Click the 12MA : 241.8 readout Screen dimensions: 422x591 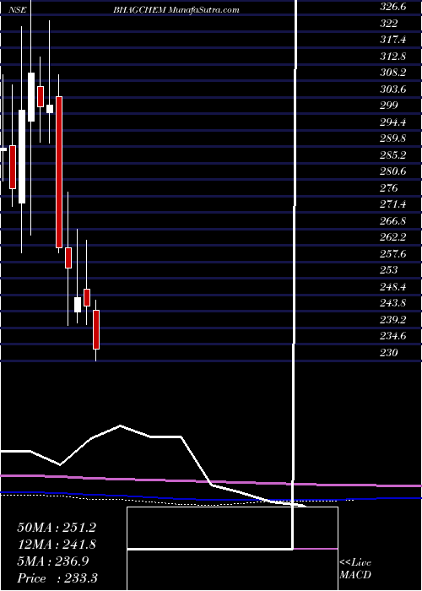(x=57, y=545)
